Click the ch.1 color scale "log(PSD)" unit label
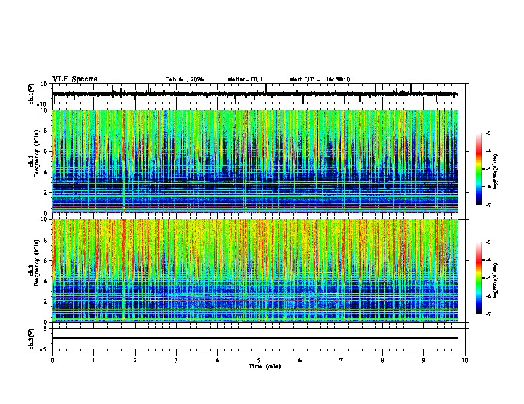The width and height of the screenshot is (524, 404). point(495,172)
